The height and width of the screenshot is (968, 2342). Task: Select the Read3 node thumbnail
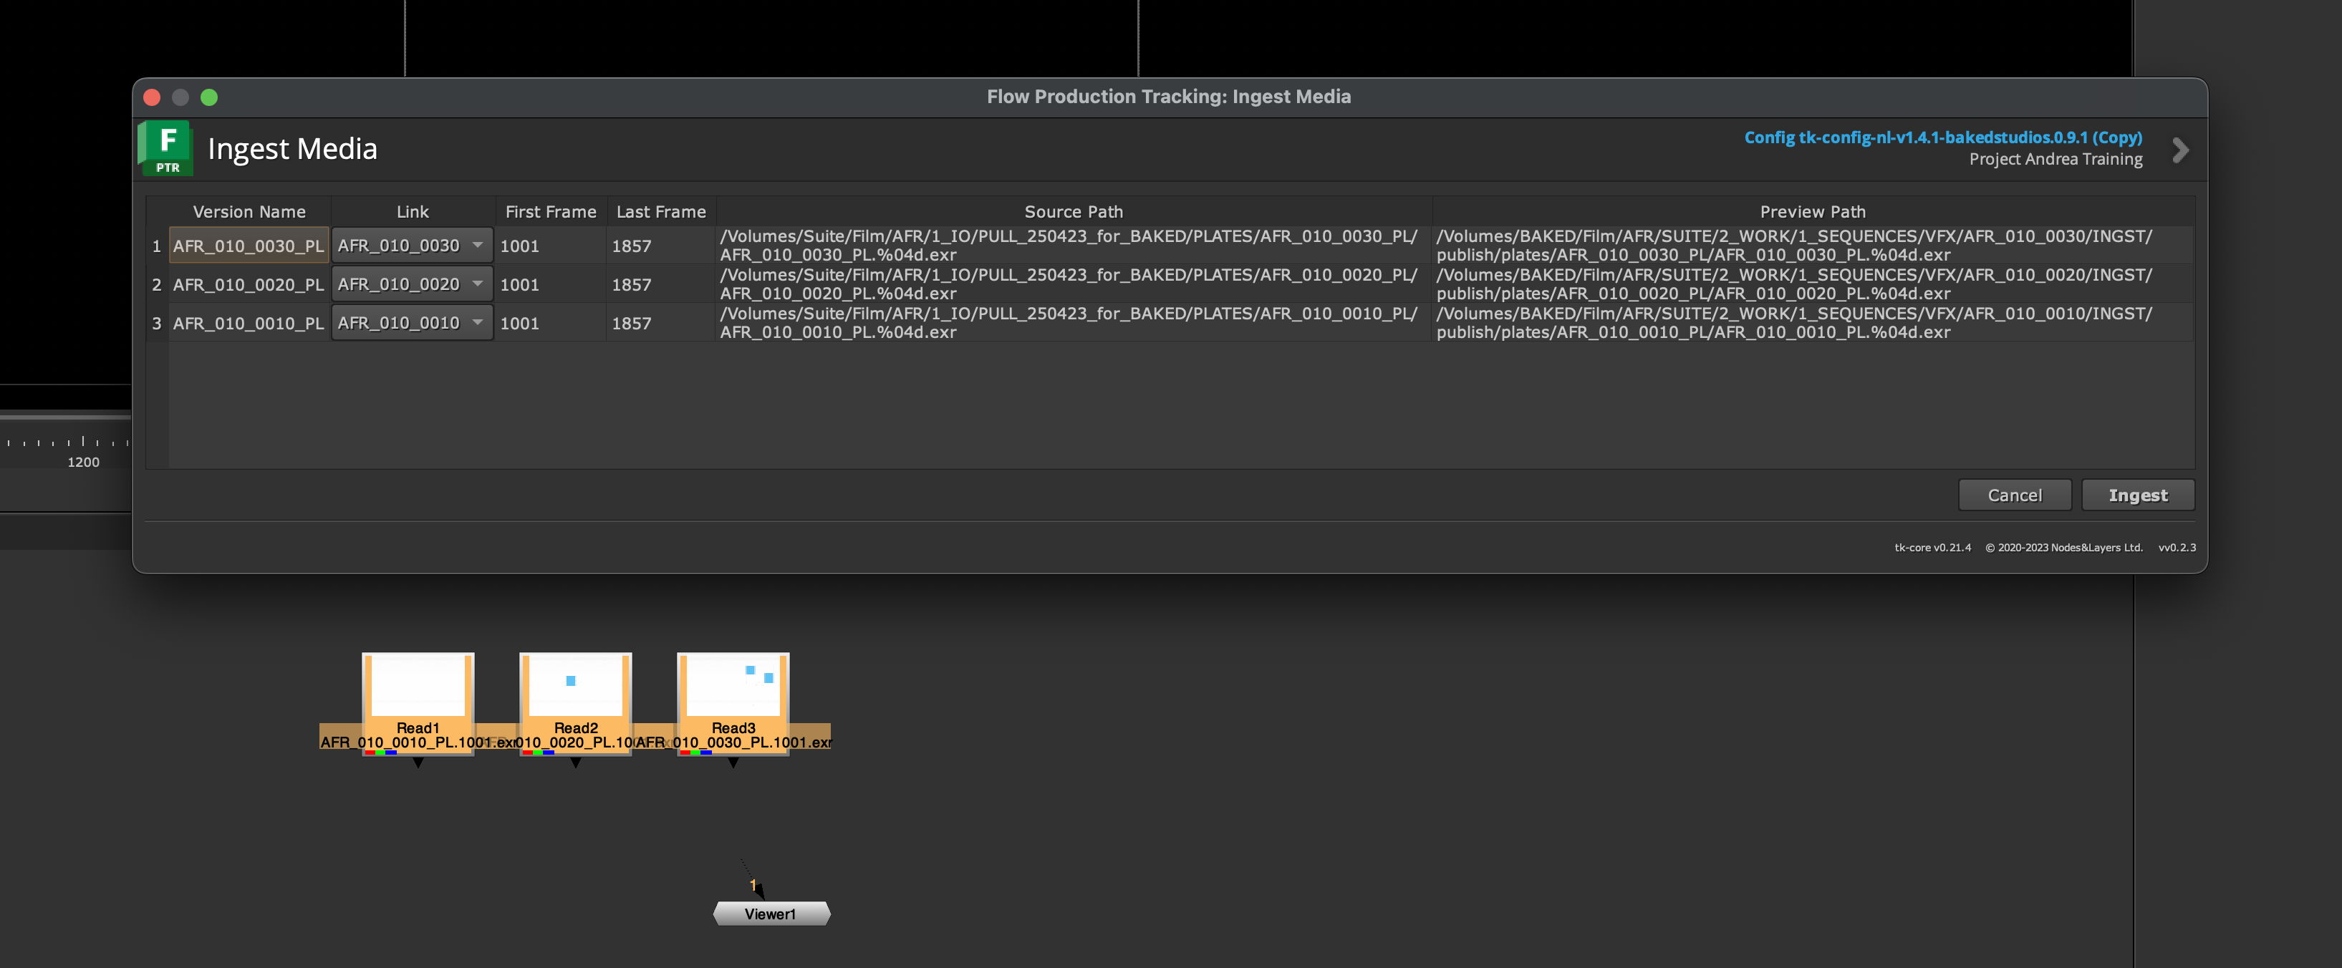(733, 686)
